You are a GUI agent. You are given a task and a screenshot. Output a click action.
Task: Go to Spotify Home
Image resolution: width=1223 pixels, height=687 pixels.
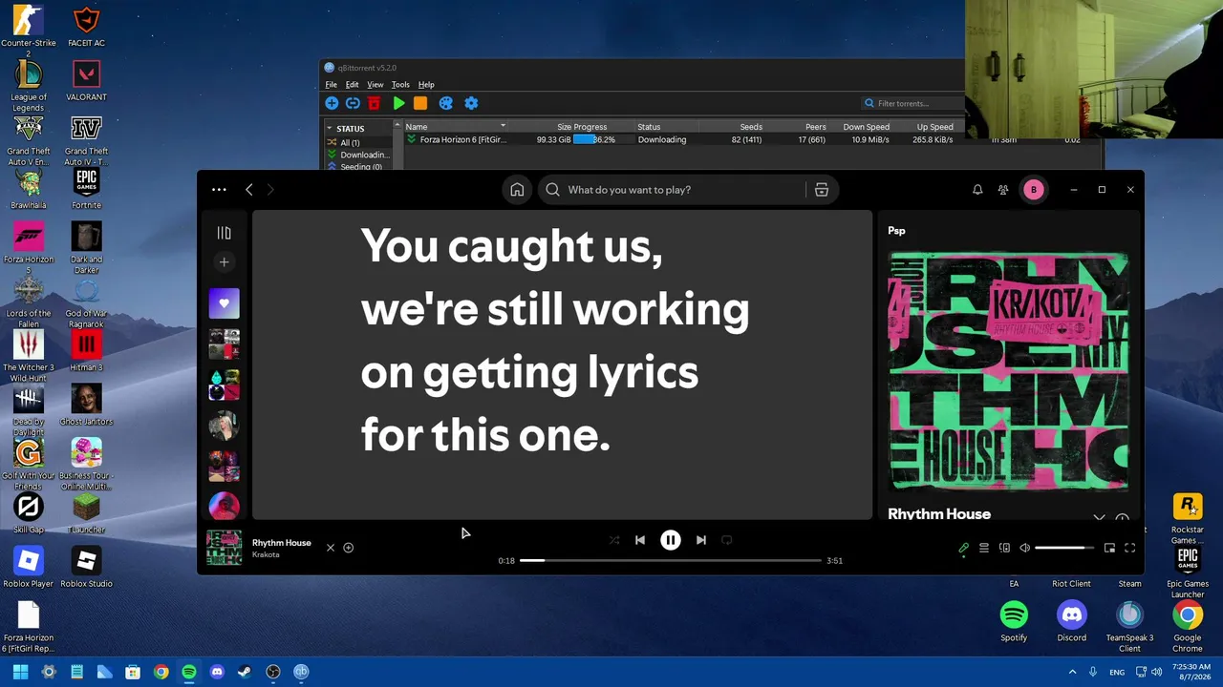pyautogui.click(x=517, y=190)
